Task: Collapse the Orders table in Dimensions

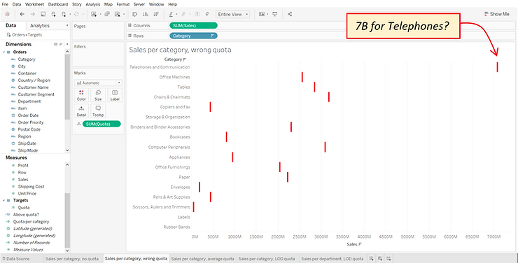Action: (4, 52)
